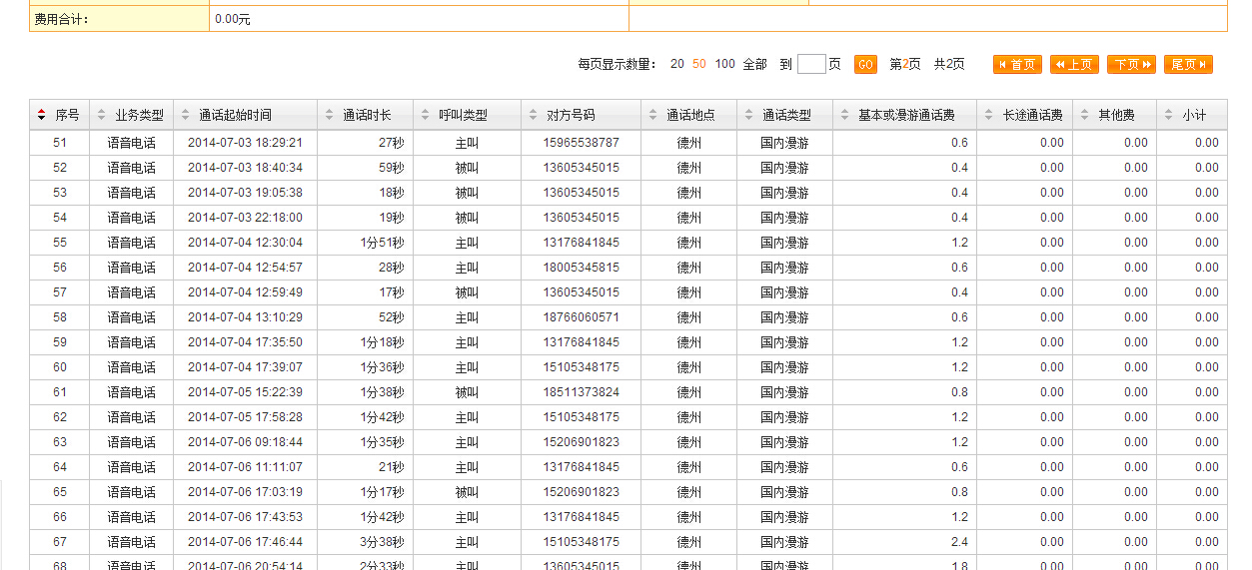Sort by 通话时长 column arrows
This screenshot has width=1252, height=570.
(329, 115)
